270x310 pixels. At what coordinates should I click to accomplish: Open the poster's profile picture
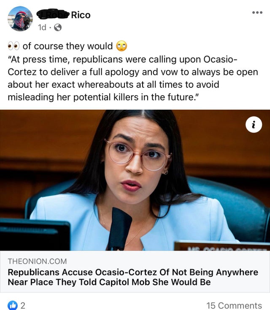coord(20,19)
